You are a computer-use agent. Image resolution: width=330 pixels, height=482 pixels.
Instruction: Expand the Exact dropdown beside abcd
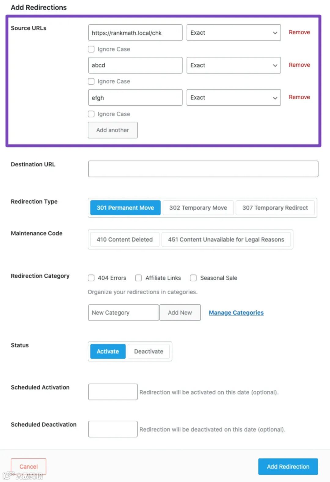pyautogui.click(x=233, y=65)
